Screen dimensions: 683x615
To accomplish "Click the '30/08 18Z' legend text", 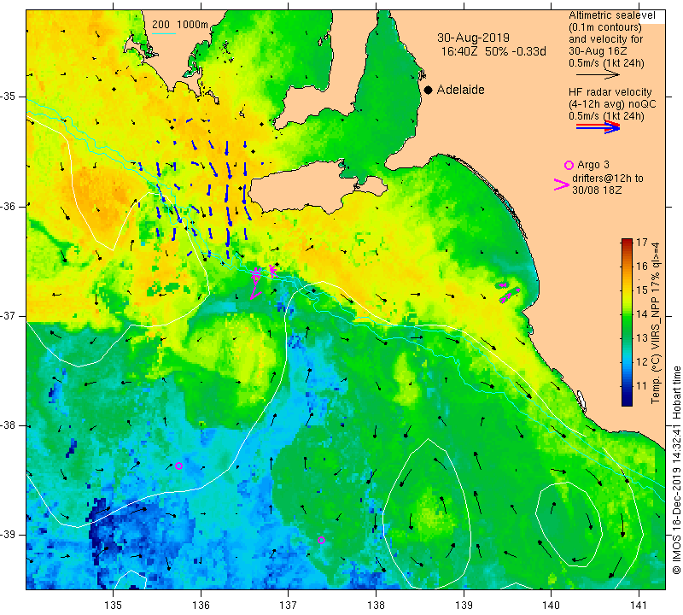I will click(x=596, y=190).
